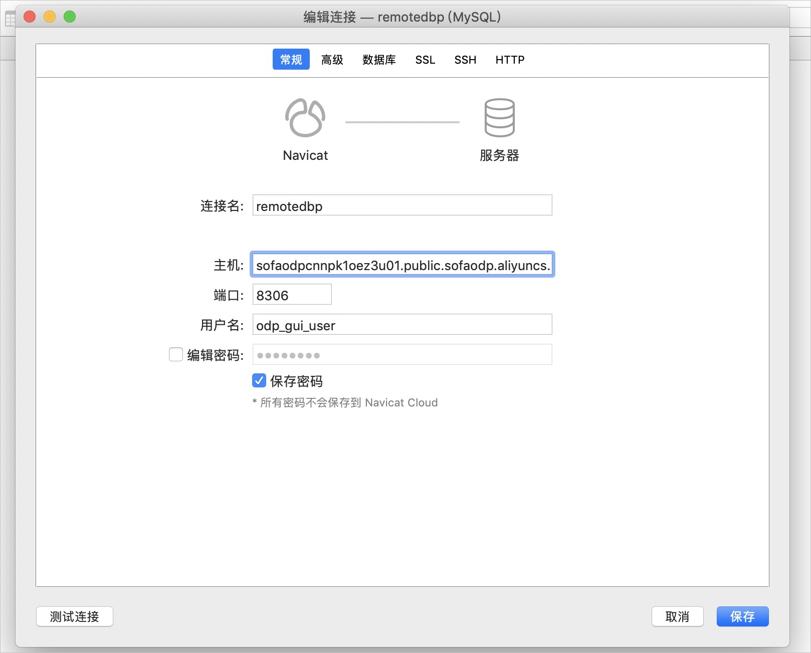Screen dimensions: 811x653
Task: Click the 端口 port field showing 8306
Action: (x=292, y=294)
